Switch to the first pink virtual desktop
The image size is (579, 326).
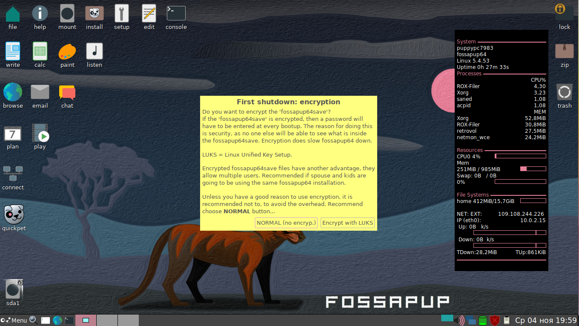(x=86, y=320)
